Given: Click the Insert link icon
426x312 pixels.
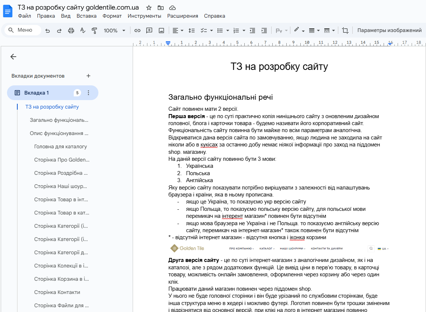Looking at the screenshot, I should click(x=137, y=31).
